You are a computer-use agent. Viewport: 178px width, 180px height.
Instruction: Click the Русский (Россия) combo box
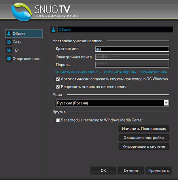click(112, 103)
